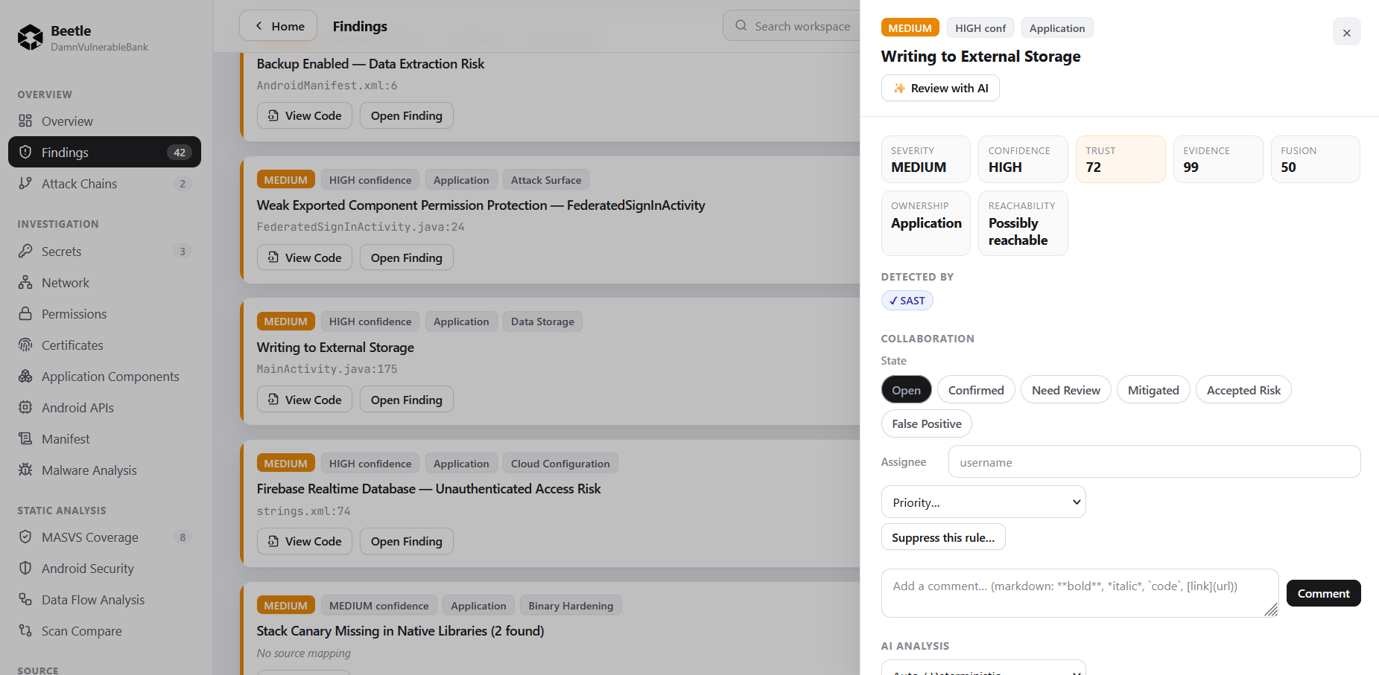Click the Network icon in sidebar
This screenshot has width=1379, height=675.
(25, 282)
